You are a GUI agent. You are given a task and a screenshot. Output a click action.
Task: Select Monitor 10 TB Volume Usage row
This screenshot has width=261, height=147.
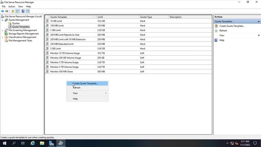[128, 53]
